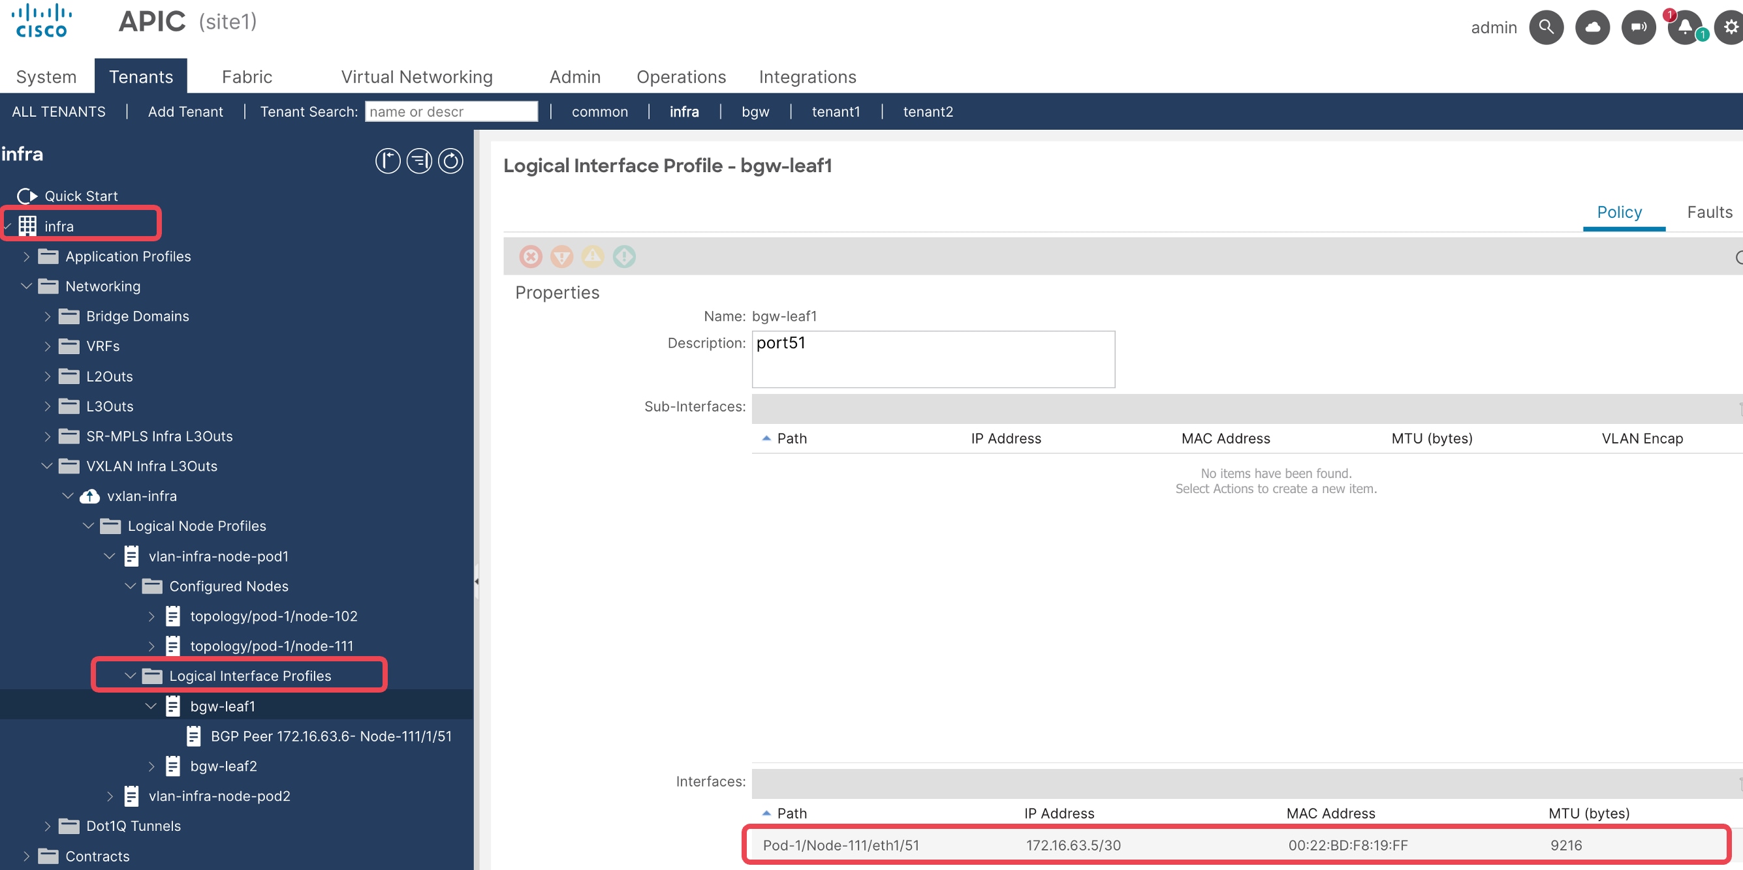This screenshot has width=1743, height=870.
Task: Click the refresh icon in infra panel
Action: pyautogui.click(x=450, y=161)
